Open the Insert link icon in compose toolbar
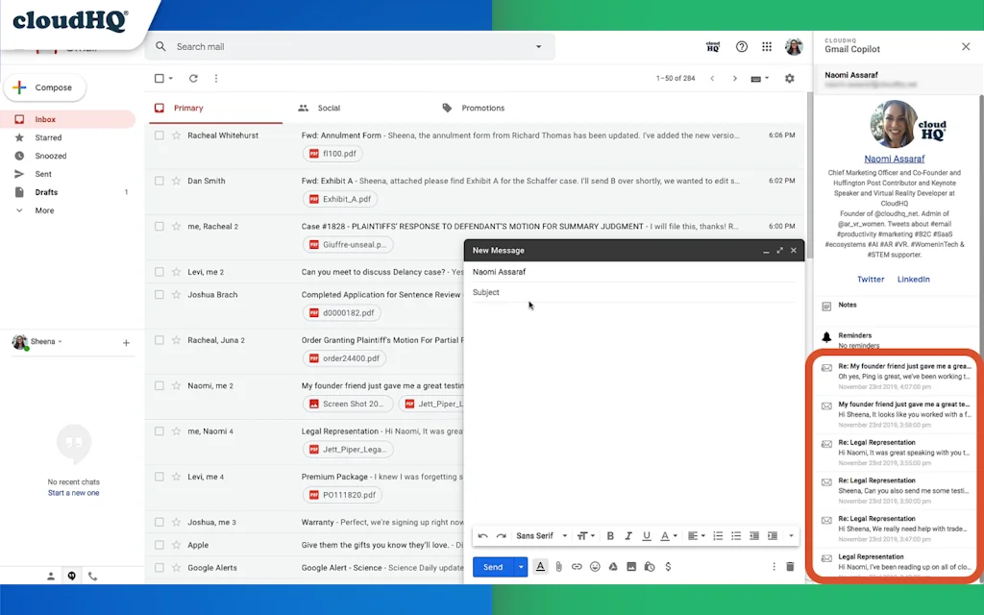This screenshot has height=615, width=984. pos(576,566)
